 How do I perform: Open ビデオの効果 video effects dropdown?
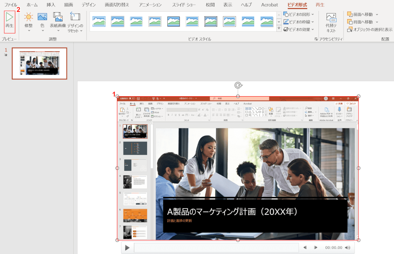tap(299, 30)
